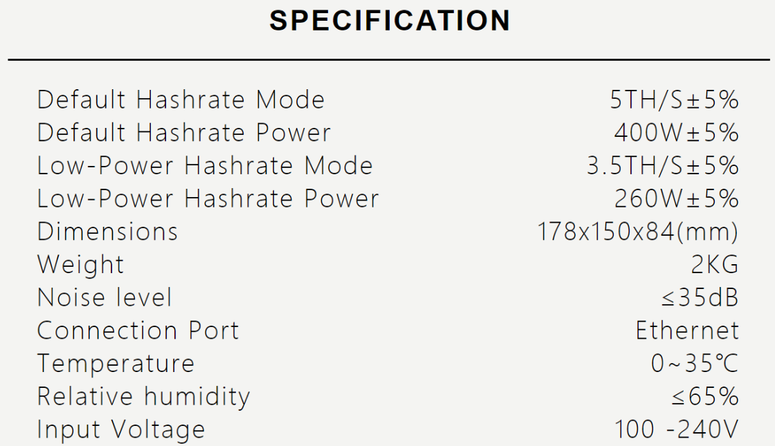Click the SPECIFICATION heading
775x446 pixels.
(x=390, y=21)
